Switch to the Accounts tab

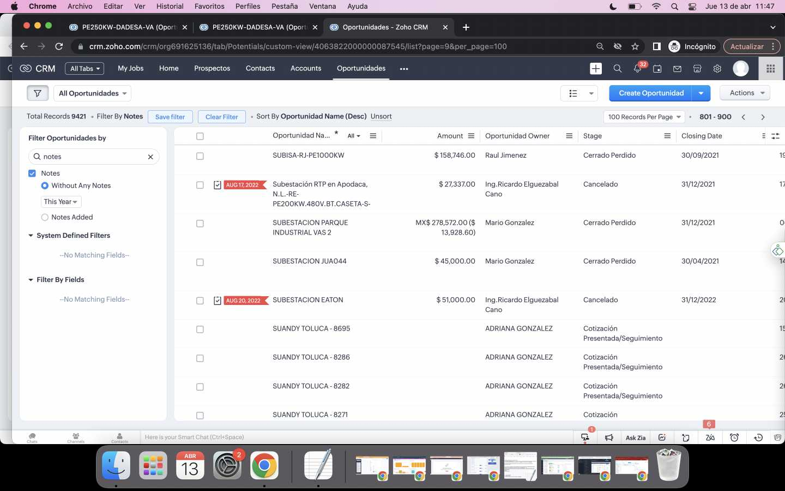point(305,69)
